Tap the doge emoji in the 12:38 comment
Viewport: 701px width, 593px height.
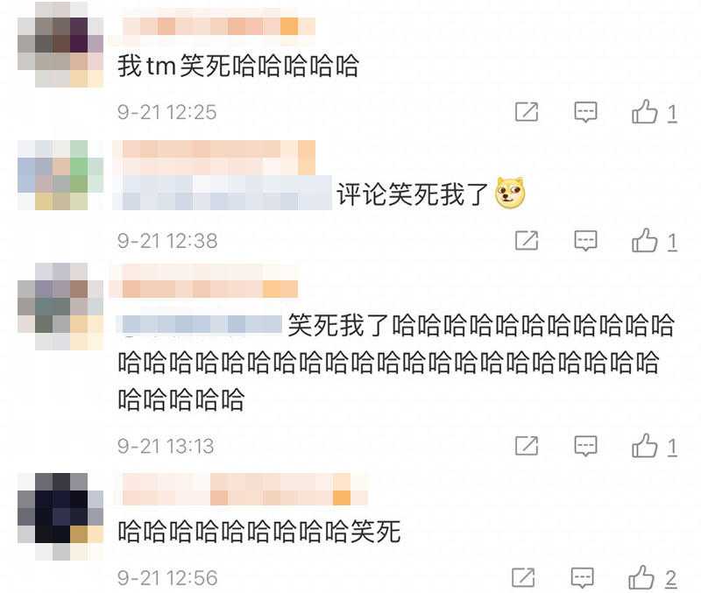[x=510, y=193]
